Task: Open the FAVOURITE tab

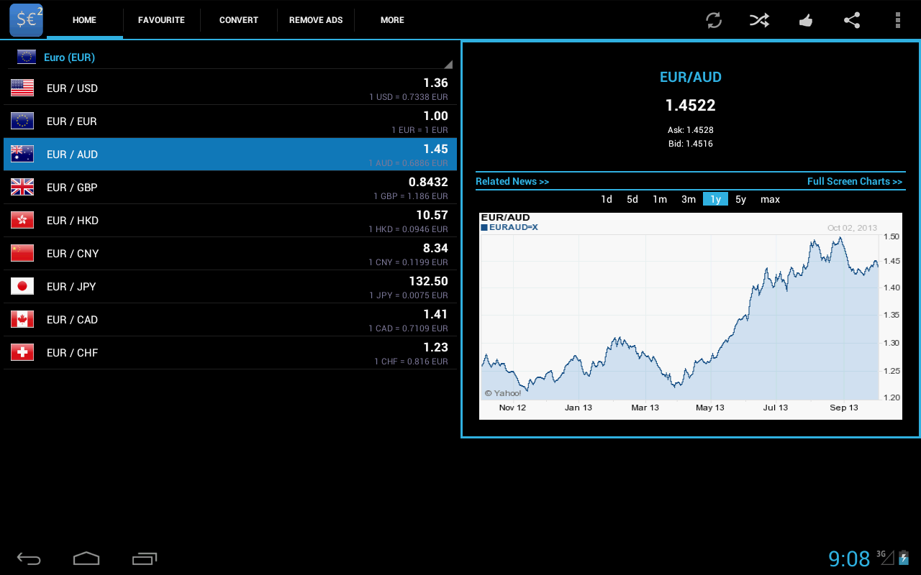Action: (161, 20)
